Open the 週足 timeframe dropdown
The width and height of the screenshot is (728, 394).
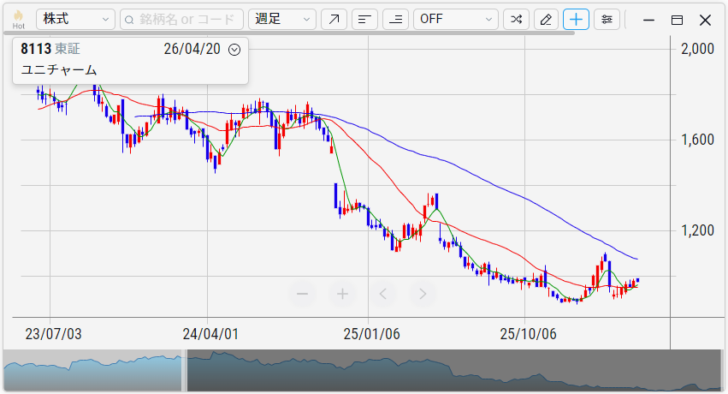(x=281, y=20)
